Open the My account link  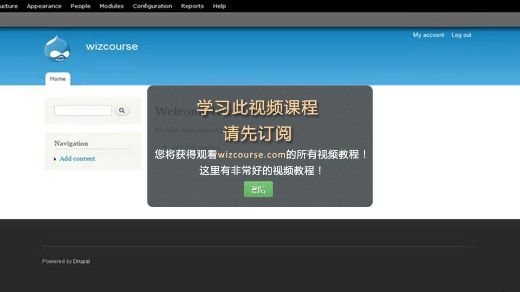pos(428,35)
